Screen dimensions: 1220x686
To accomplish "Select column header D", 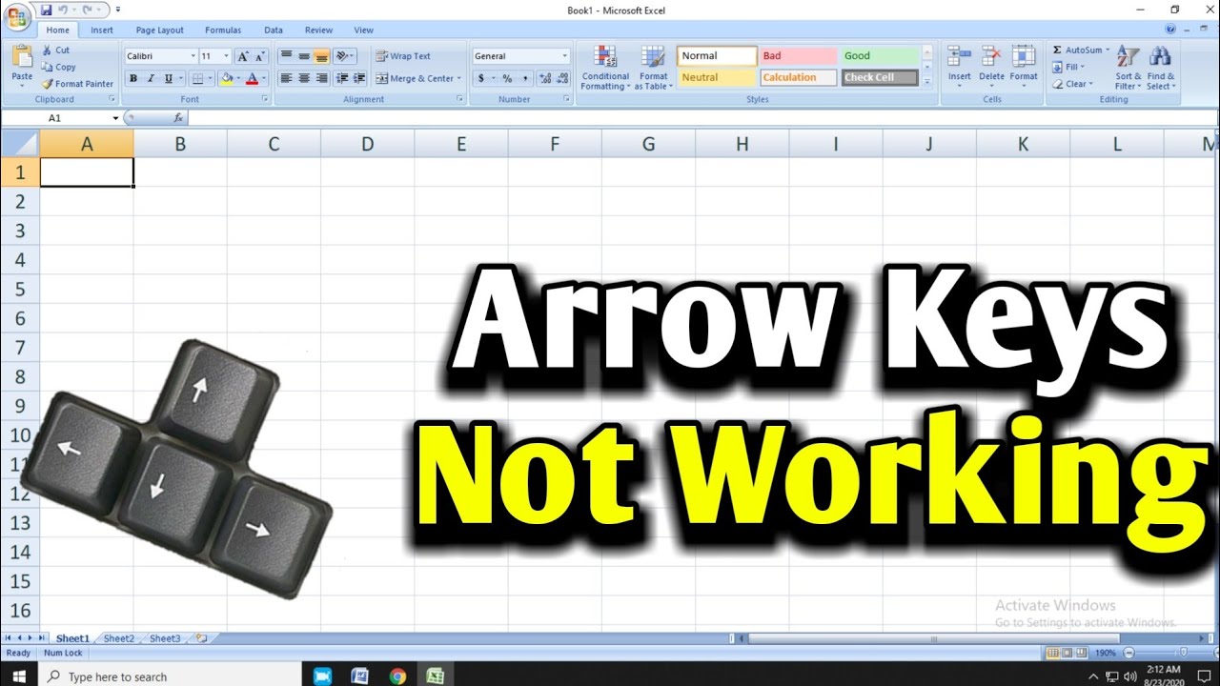I will click(368, 144).
